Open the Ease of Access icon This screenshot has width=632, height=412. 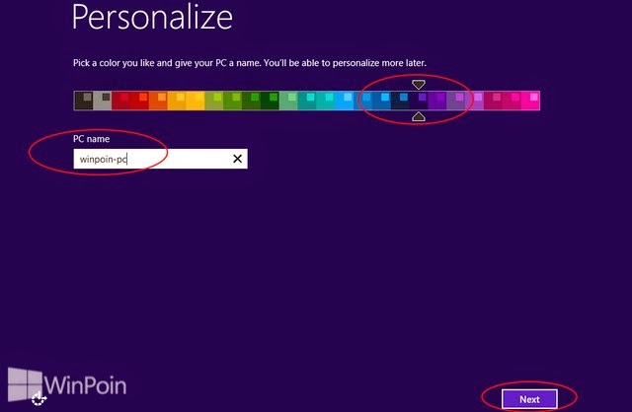pos(39,399)
